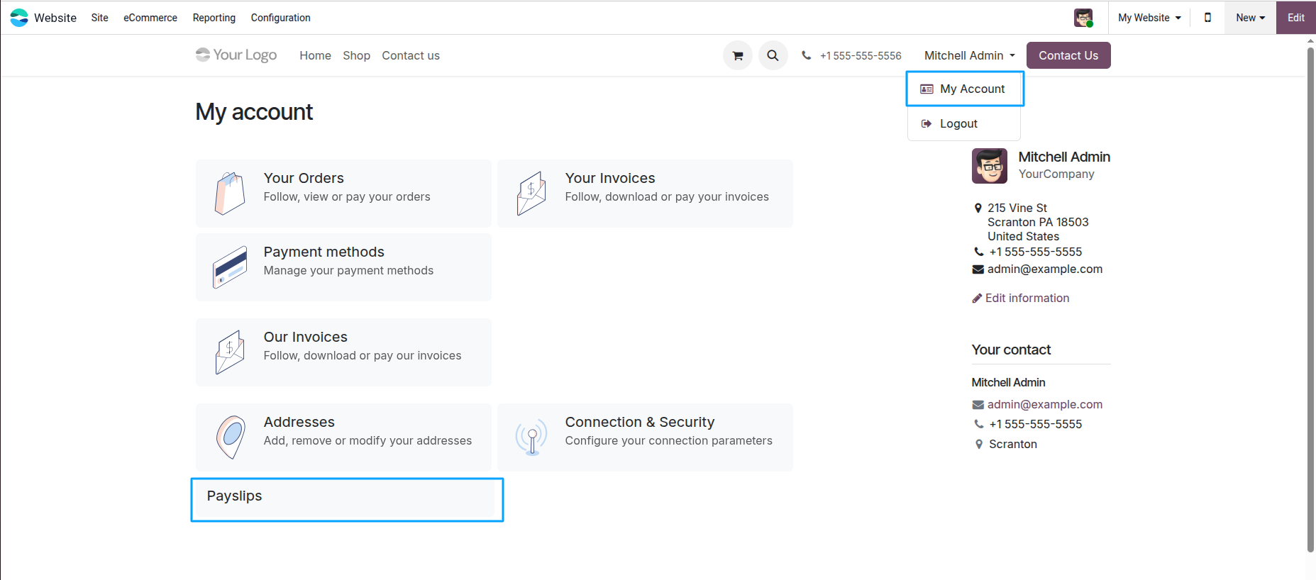Toggle the mobile preview icon
1316x580 pixels.
pyautogui.click(x=1207, y=18)
